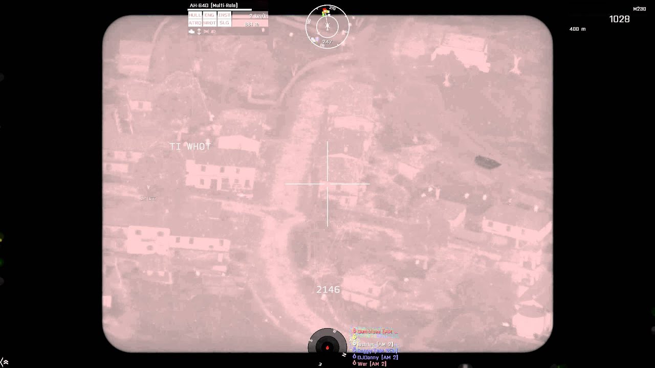Screen dimensions: 655x368
Task: Select the HULL damage indicator
Action: pos(195,15)
